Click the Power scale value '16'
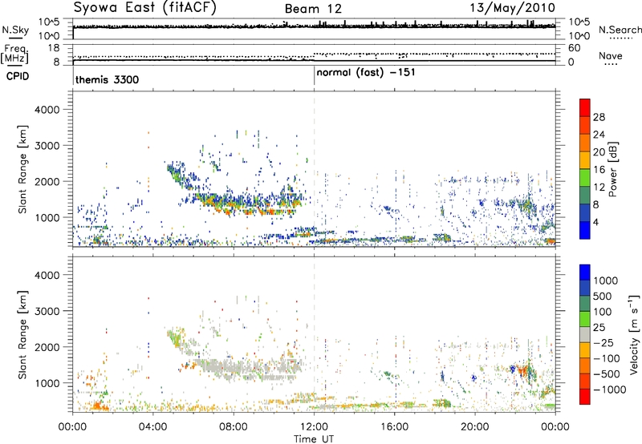The height and width of the screenshot is (444, 642). tap(599, 170)
